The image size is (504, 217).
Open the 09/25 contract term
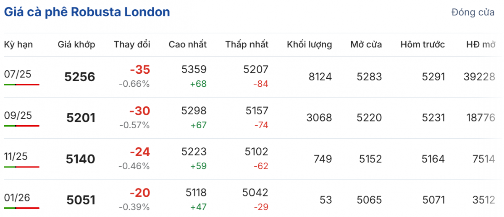[x=18, y=115]
